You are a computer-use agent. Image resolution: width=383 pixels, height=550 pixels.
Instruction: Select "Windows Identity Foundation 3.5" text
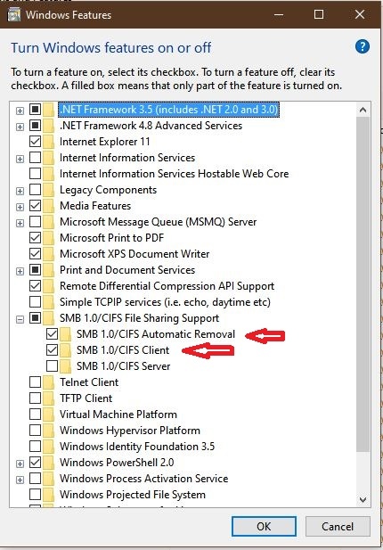pos(137,447)
